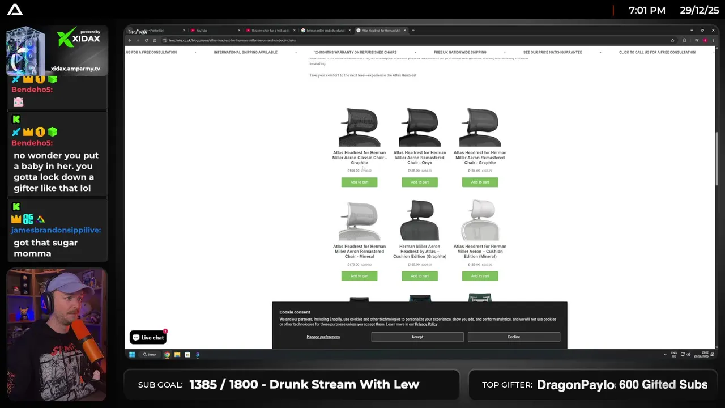This screenshot has width=725, height=408.
Task: Add Aeron Remastered Onyx headrest to cart
Action: (x=420, y=182)
